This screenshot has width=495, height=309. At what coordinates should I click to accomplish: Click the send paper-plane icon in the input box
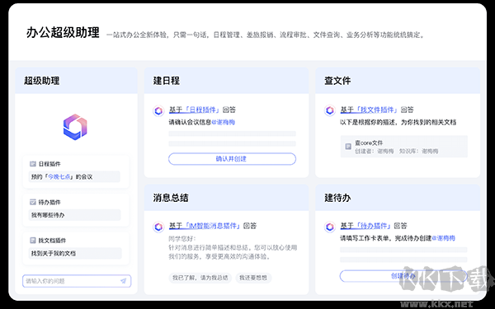pos(124,281)
